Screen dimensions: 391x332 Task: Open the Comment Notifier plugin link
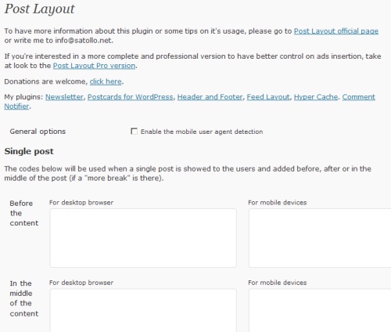click(359, 97)
